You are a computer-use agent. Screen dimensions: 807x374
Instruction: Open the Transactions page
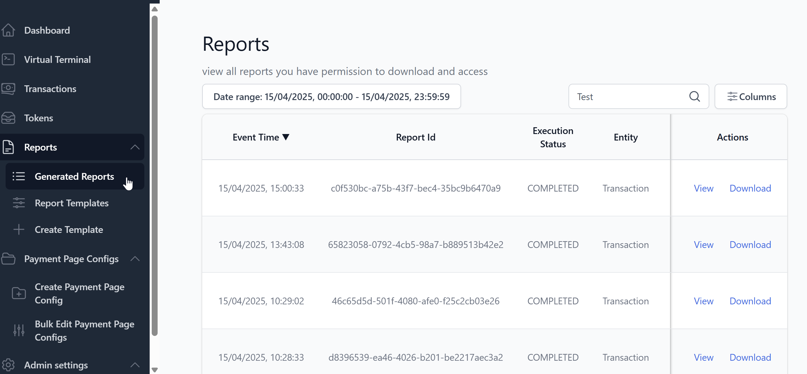click(x=50, y=89)
